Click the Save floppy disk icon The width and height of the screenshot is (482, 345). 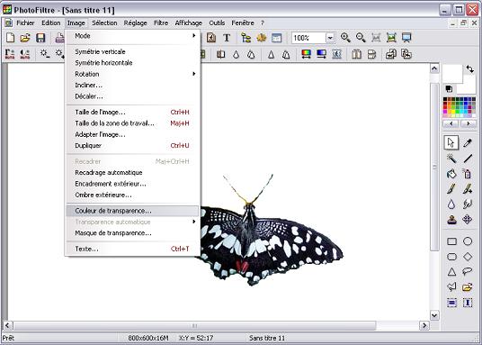[40, 38]
